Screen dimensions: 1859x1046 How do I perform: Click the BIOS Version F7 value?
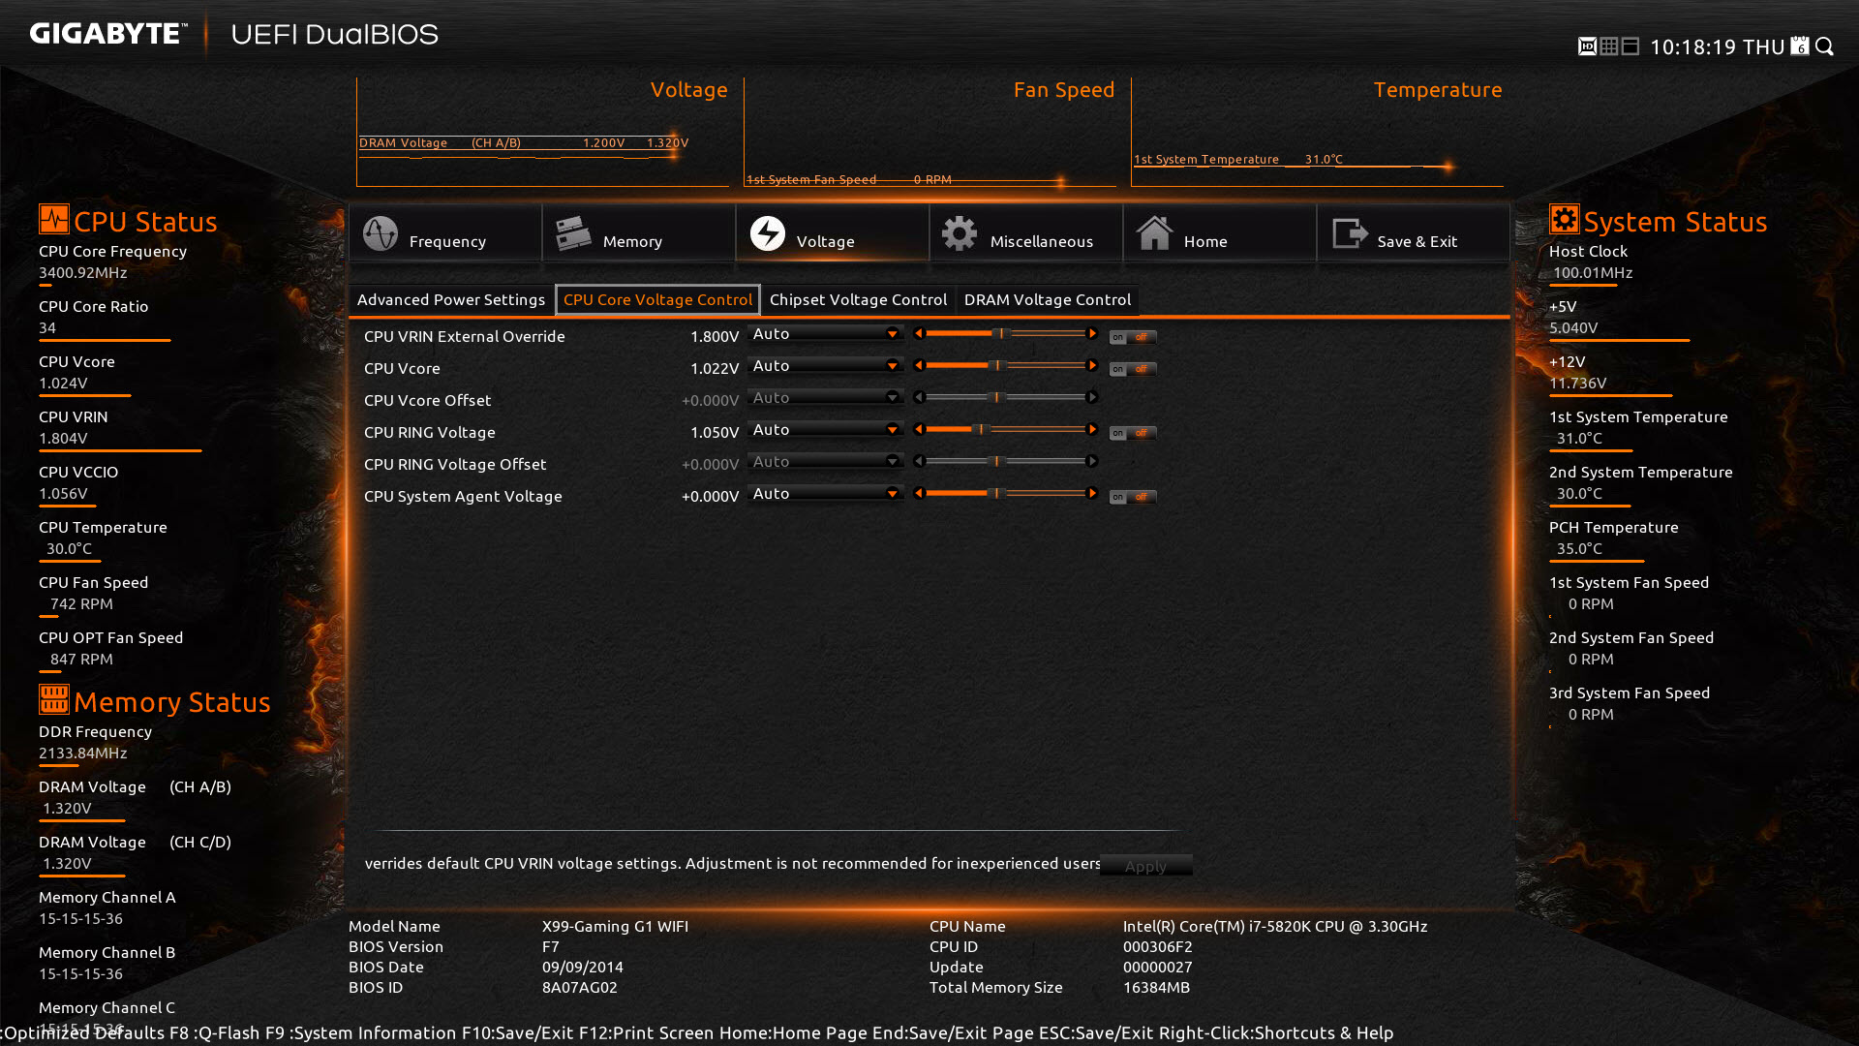[x=550, y=946]
